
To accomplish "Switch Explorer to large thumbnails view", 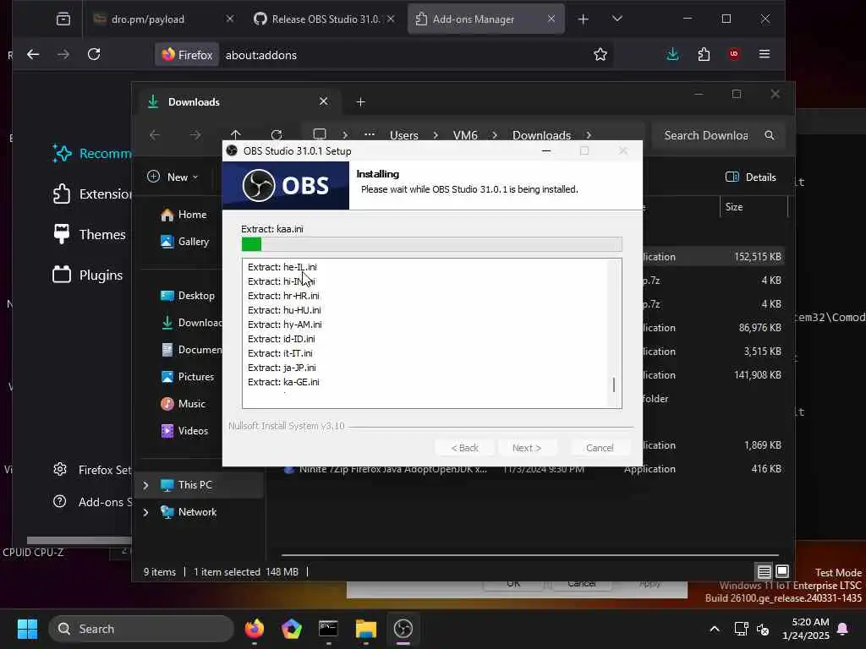I will click(x=782, y=572).
